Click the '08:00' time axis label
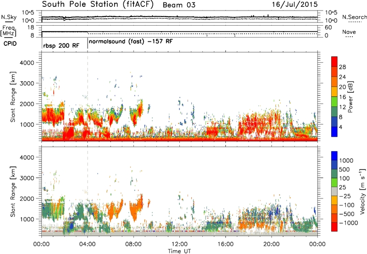 [x=133, y=244]
